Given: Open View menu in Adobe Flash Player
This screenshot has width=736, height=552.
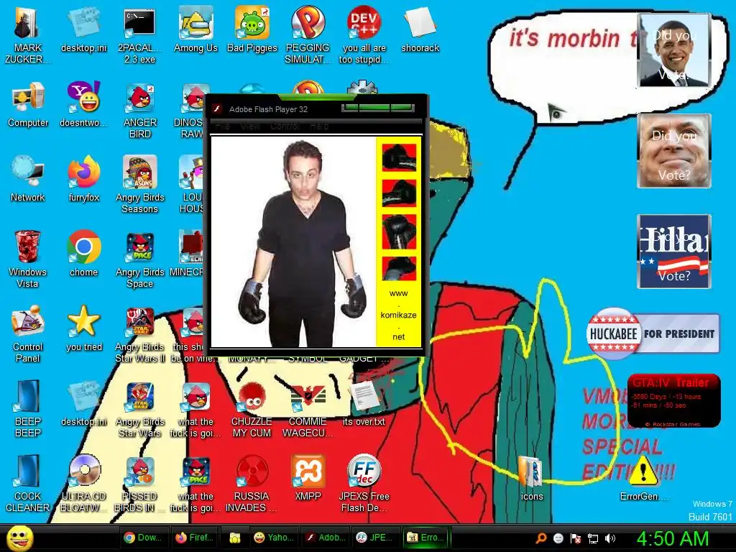Looking at the screenshot, I should pos(250,126).
